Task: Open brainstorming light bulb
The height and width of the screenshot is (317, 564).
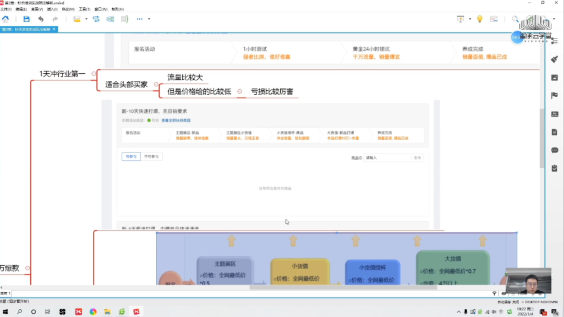Action: (x=480, y=19)
